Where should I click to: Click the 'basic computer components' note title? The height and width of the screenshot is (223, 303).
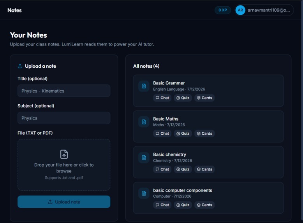pos(183,190)
